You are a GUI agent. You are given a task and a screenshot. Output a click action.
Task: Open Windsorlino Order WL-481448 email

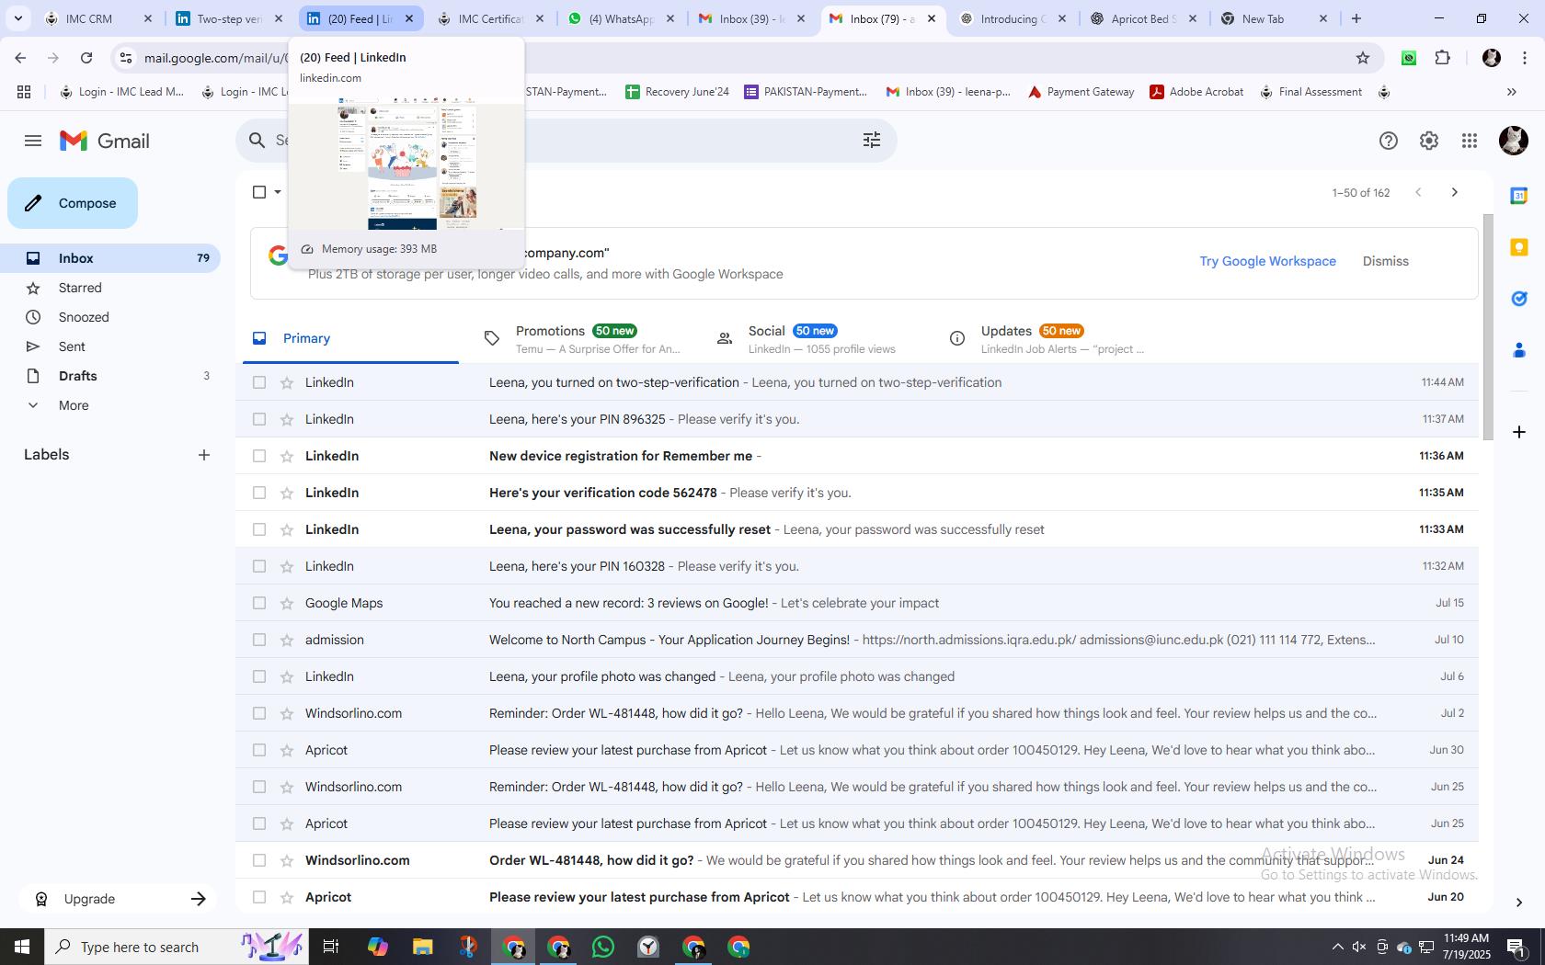[857, 860]
